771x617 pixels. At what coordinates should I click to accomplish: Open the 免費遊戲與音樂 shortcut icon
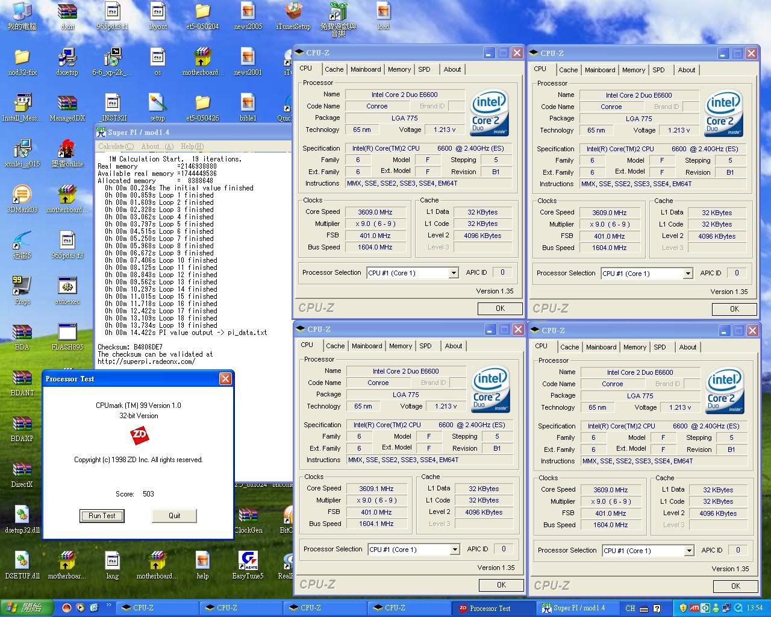coord(339,19)
